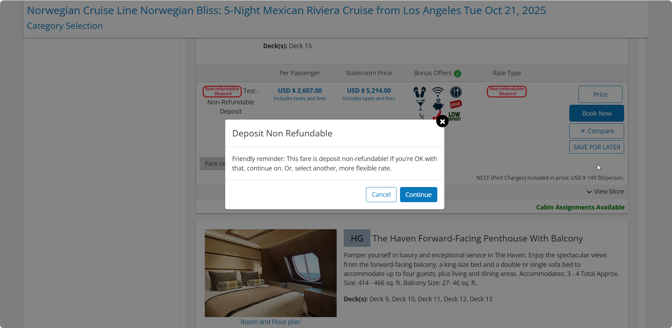The height and width of the screenshot is (328, 672).
Task: Click the Bonus Offers column header text
Action: pyautogui.click(x=432, y=73)
